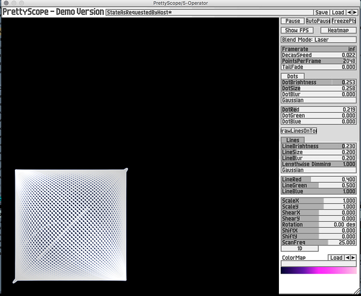This screenshot has width=361, height=296.
Task: Adjust the DotGreen slider
Action: pyautogui.click(x=319, y=116)
